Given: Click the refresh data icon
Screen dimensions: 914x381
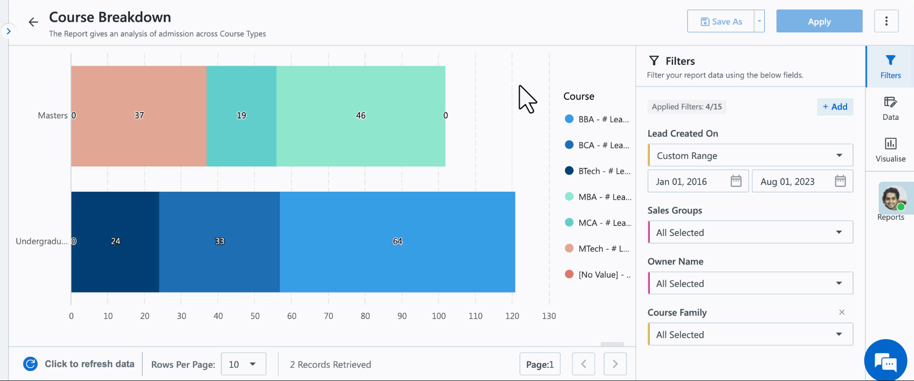Looking at the screenshot, I should tap(30, 364).
